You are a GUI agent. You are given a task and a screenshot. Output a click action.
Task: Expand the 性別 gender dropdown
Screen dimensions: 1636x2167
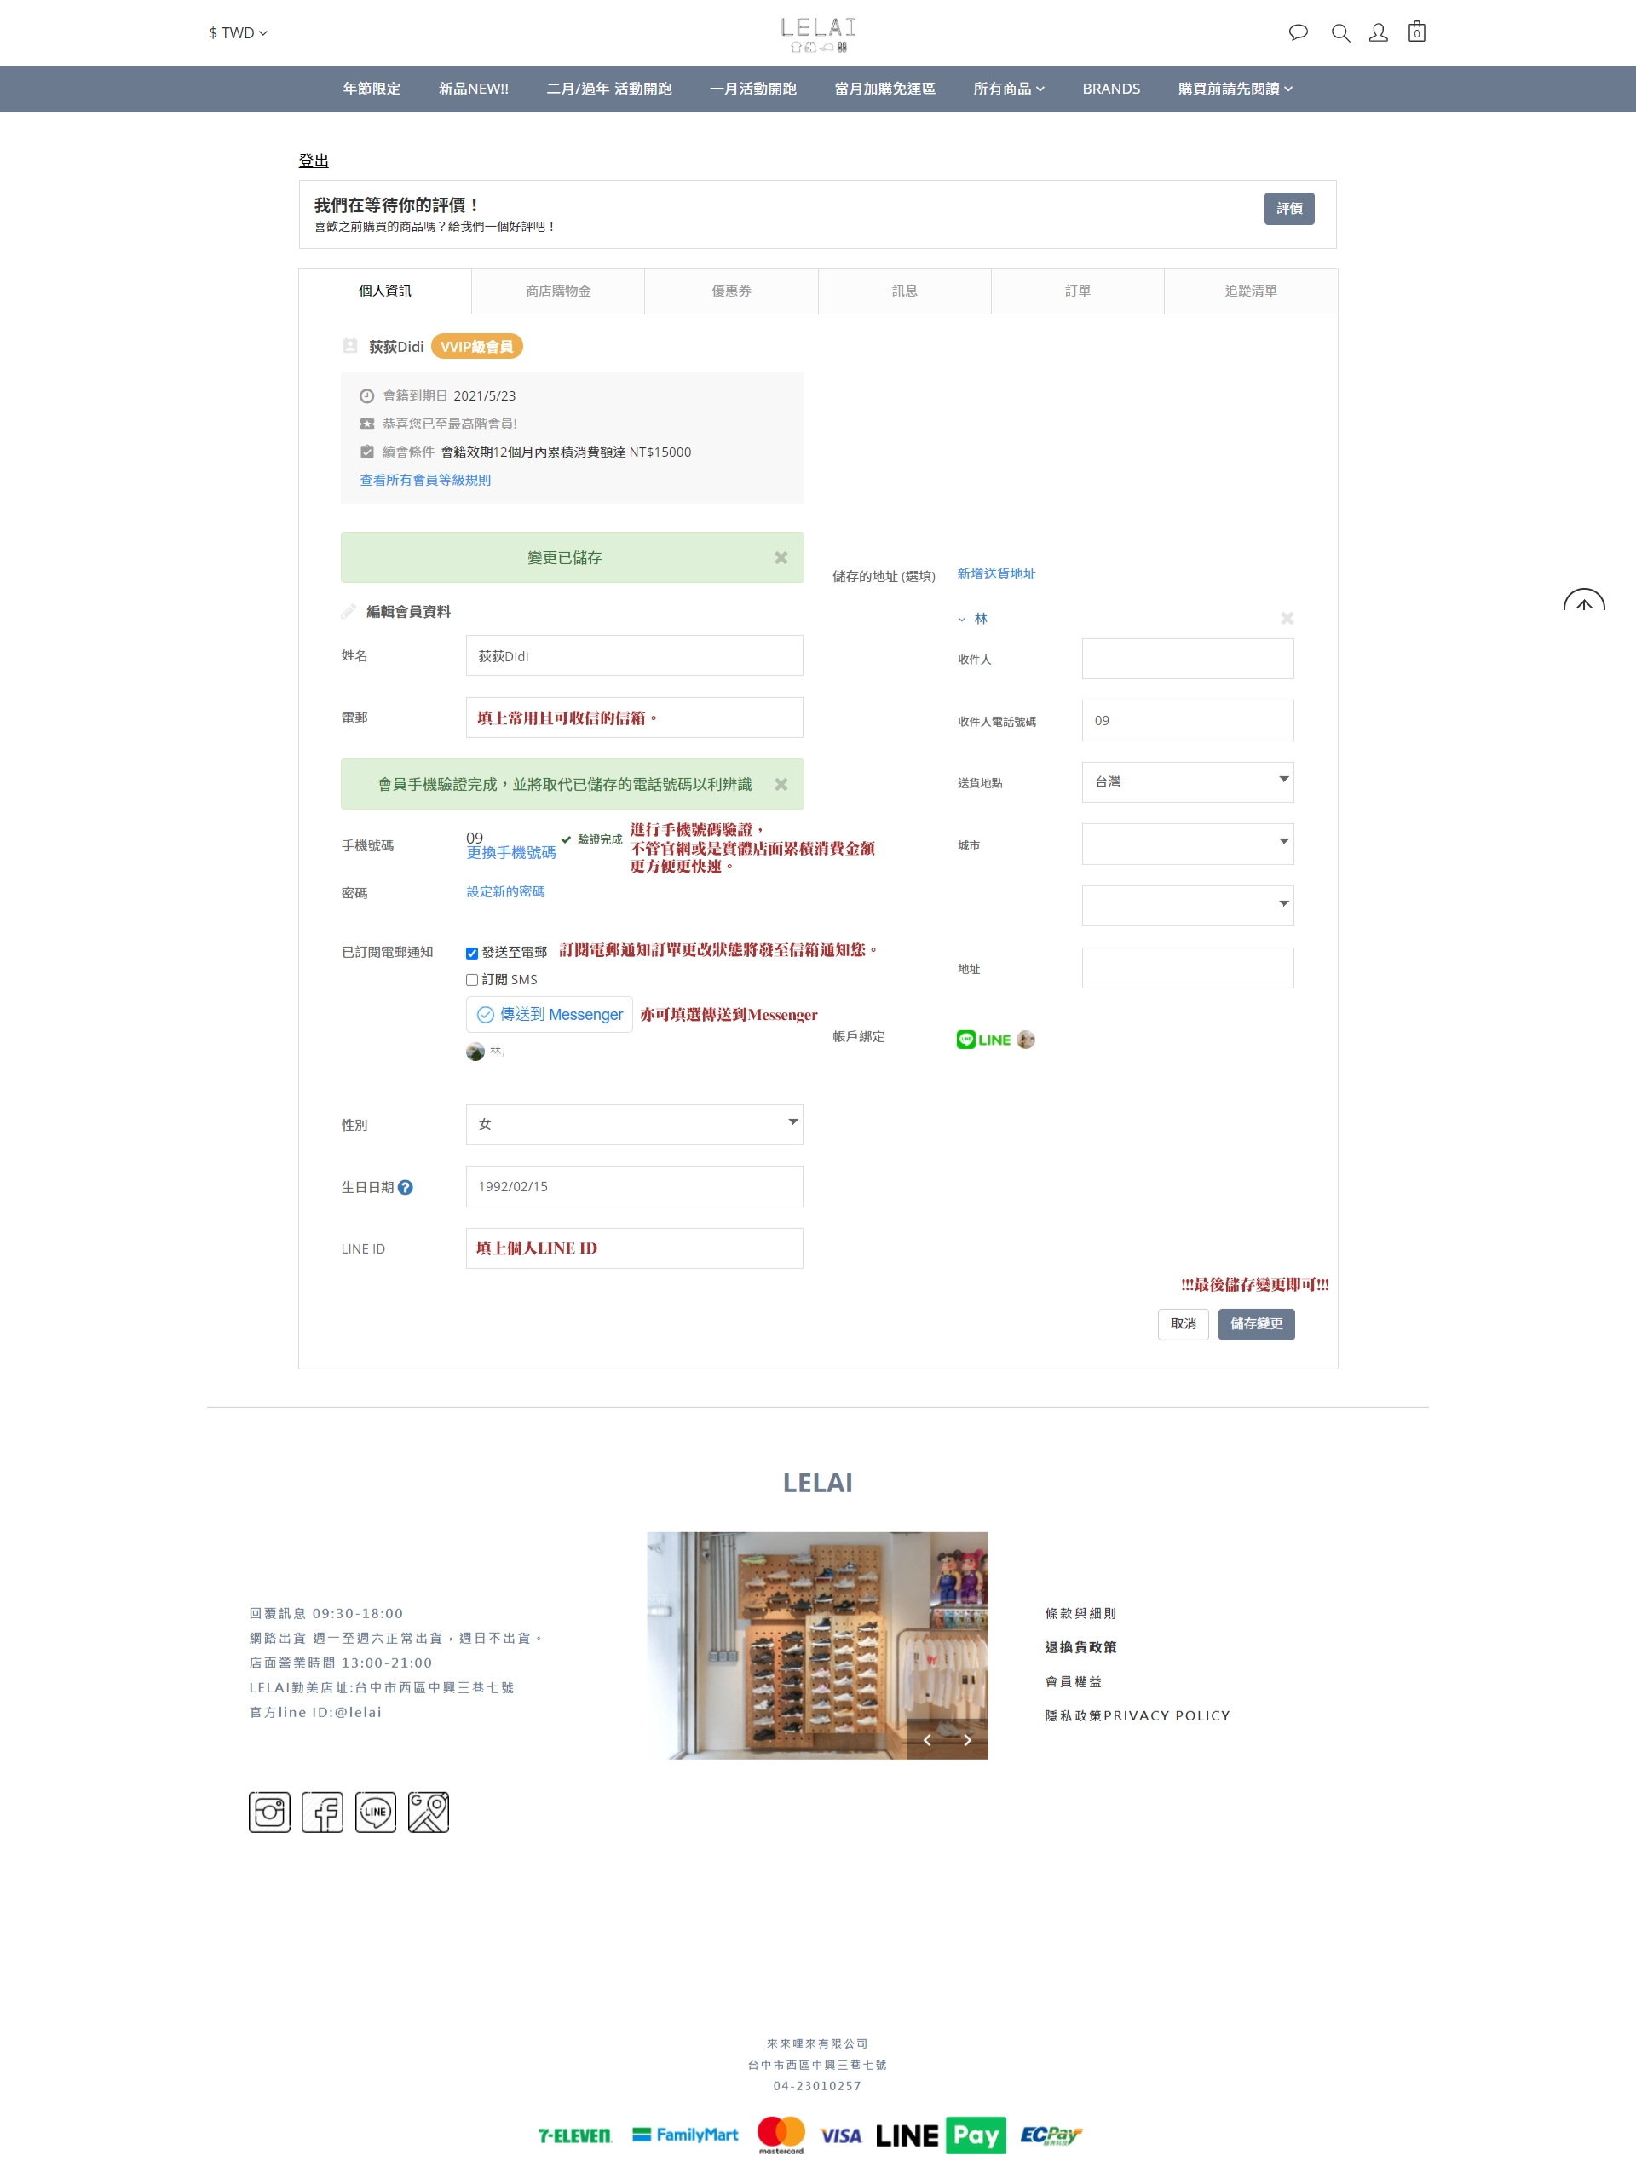point(634,1124)
